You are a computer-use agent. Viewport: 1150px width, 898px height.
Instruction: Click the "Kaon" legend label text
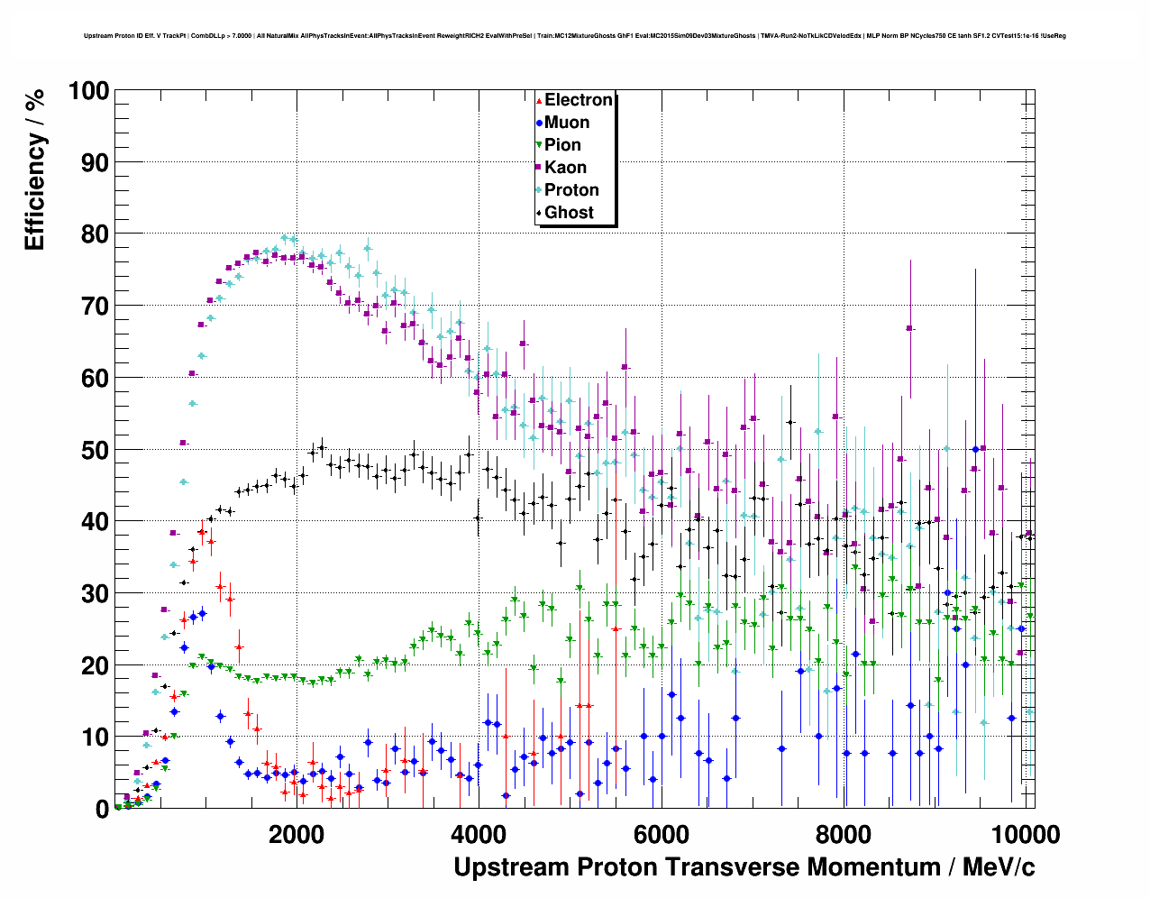tap(565, 168)
